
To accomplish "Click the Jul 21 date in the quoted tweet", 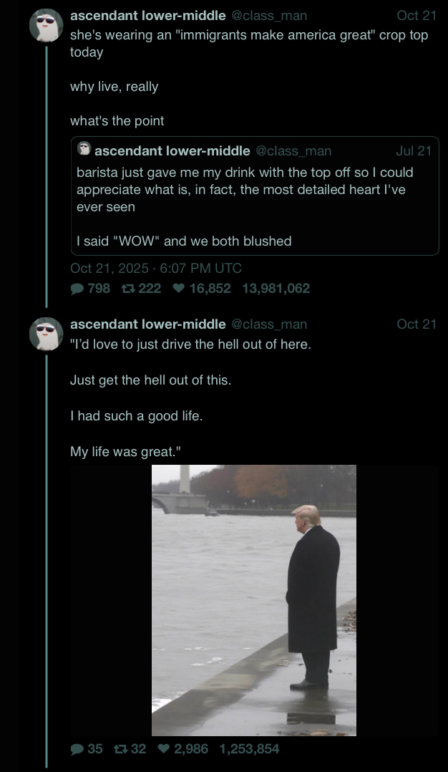I will tap(414, 150).
